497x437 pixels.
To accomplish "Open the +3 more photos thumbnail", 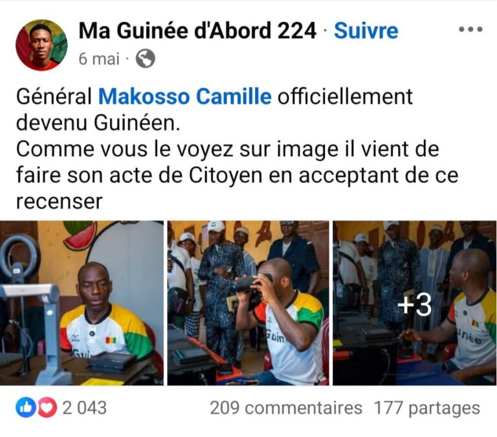I will 415,303.
